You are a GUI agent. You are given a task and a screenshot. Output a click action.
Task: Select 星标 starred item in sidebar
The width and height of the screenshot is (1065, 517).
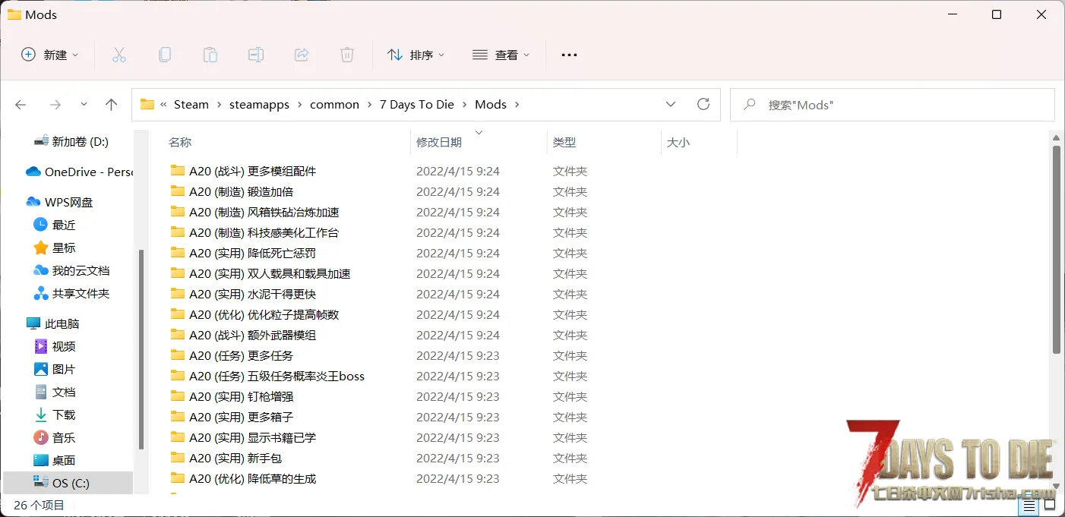click(x=55, y=247)
